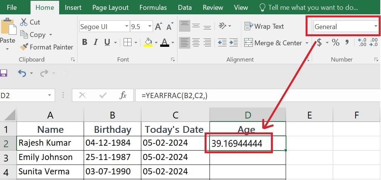The height and width of the screenshot is (180, 381).
Task: Toggle Bold formatting
Action: [x=84, y=43]
